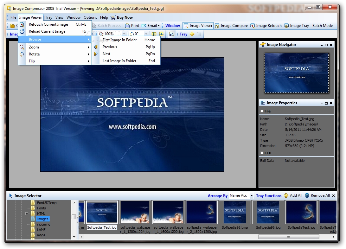Open the Options menu
Screen dimensions: 346x249
(x=90, y=17)
